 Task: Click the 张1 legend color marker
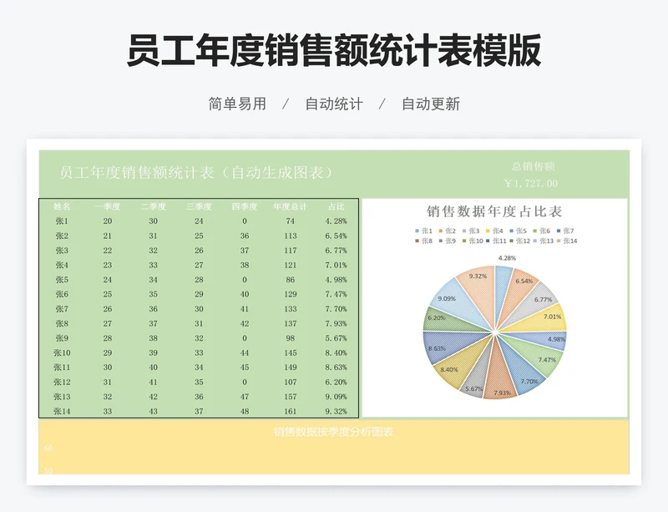417,231
